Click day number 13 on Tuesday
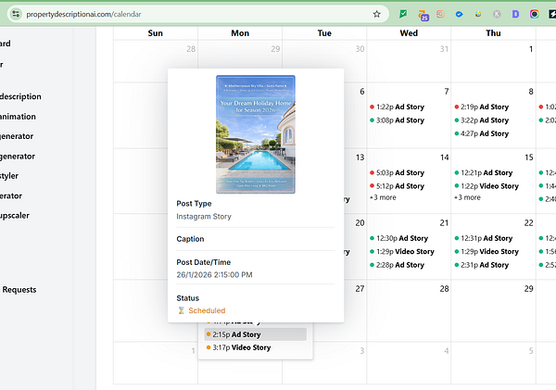The height and width of the screenshot is (390, 556). click(360, 157)
